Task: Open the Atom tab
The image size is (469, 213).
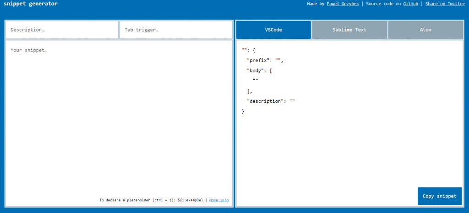Action: click(x=425, y=30)
